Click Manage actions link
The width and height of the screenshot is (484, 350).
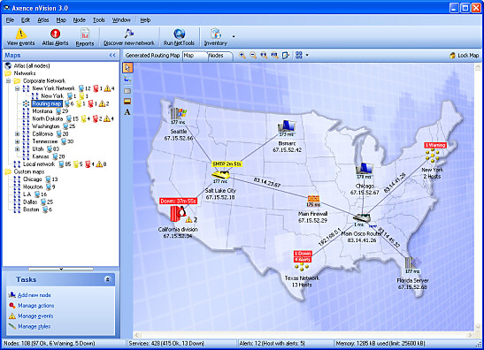click(35, 306)
